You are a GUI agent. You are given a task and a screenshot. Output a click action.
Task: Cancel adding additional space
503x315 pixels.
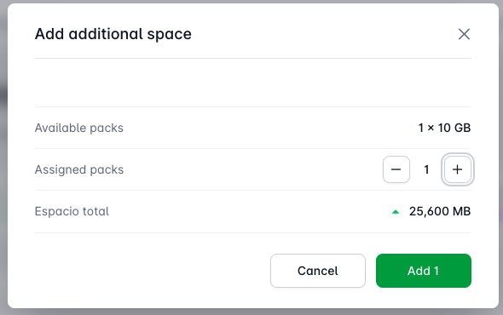pos(318,271)
